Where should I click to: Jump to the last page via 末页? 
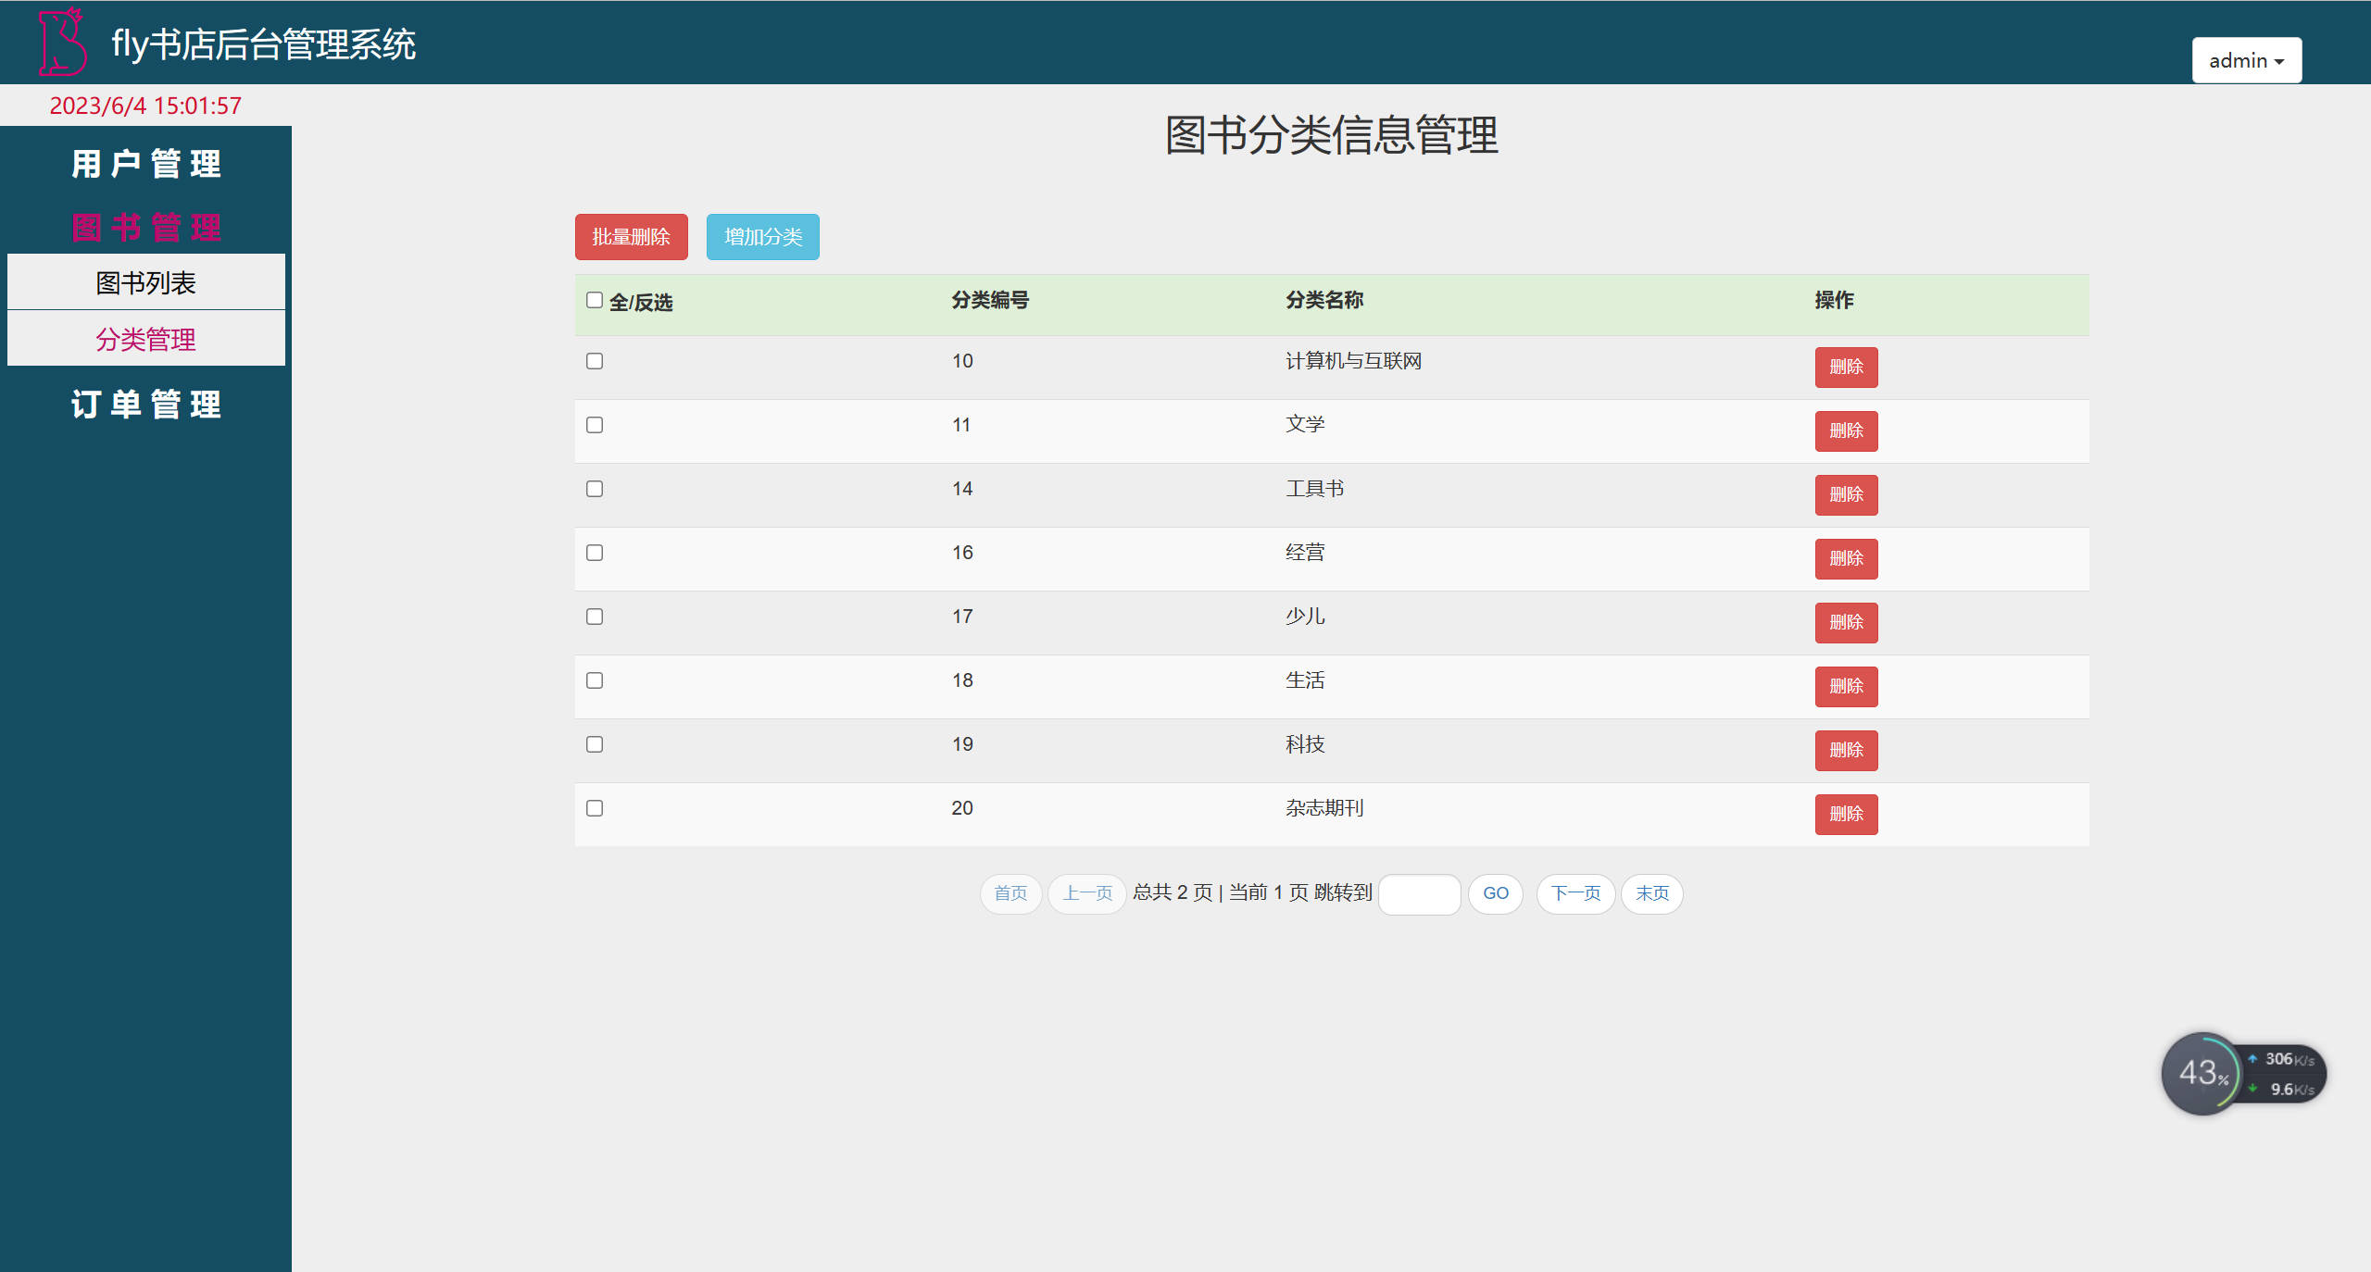pos(1651,893)
